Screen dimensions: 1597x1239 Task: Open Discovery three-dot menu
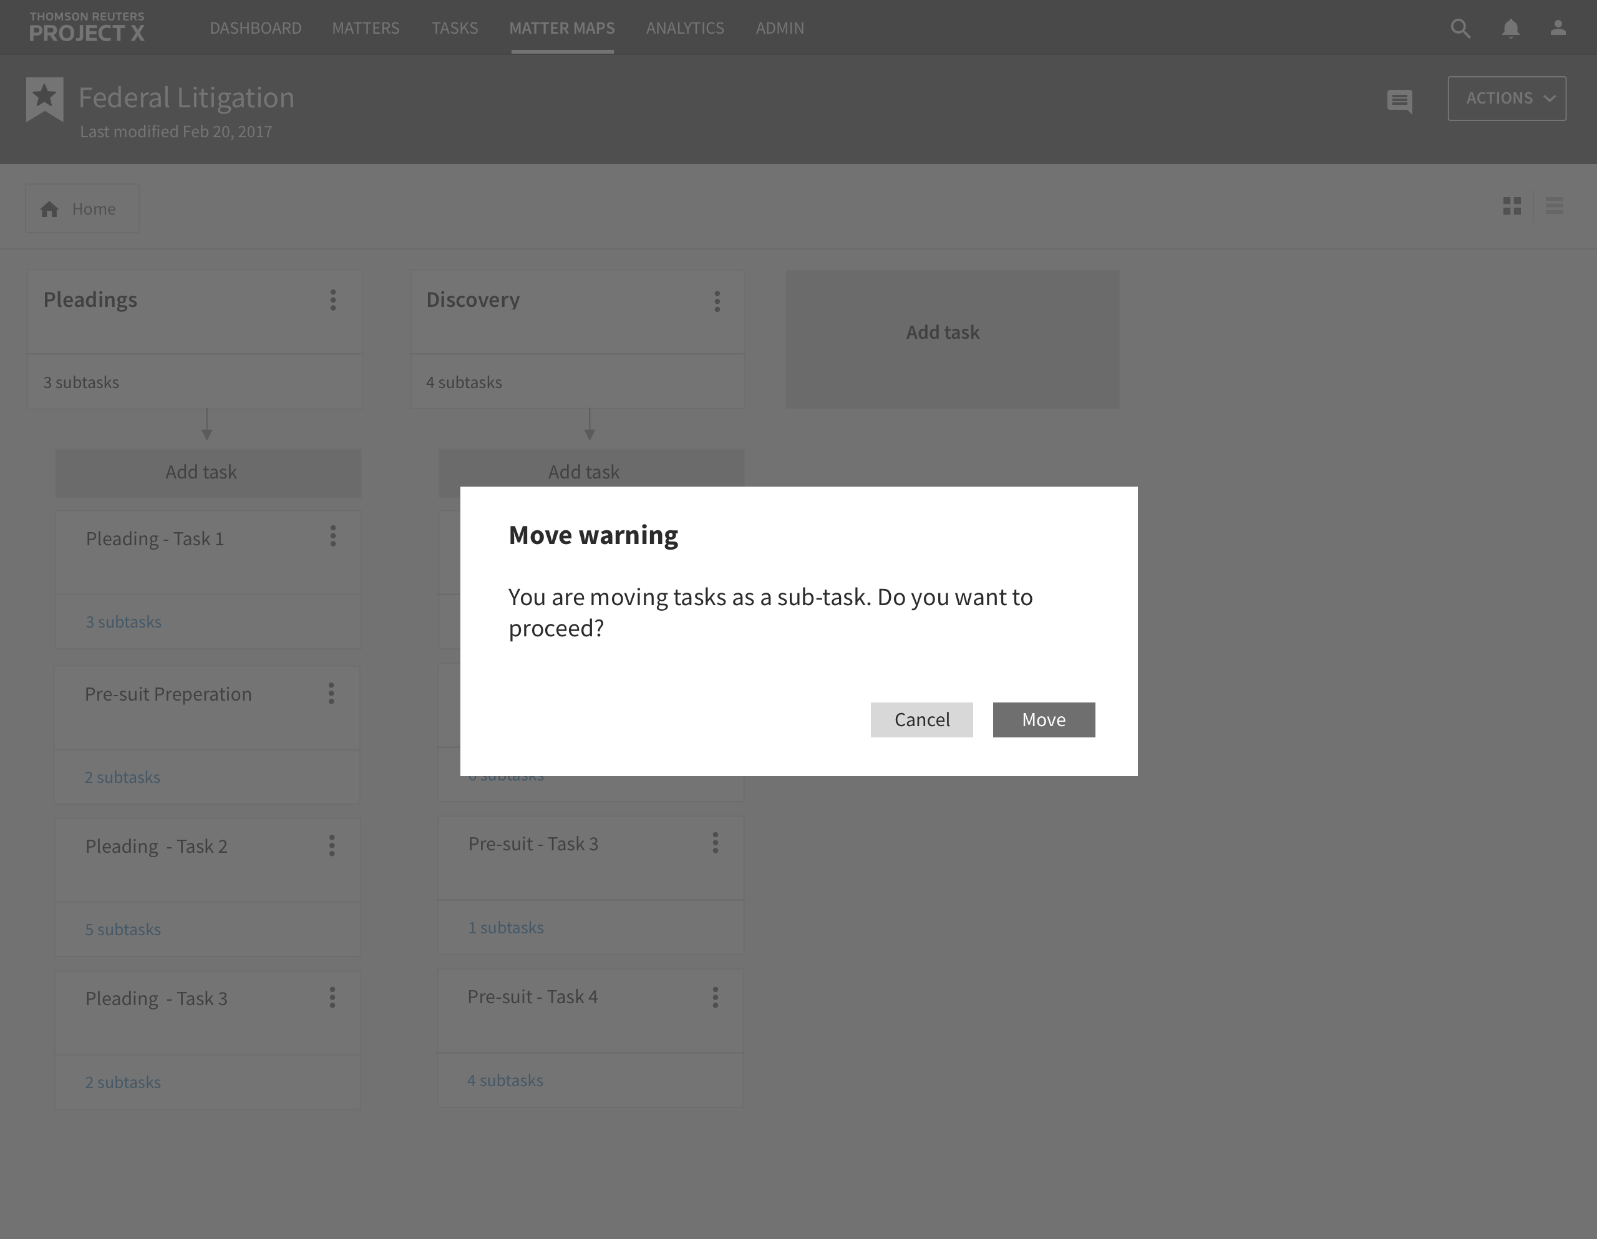717,301
